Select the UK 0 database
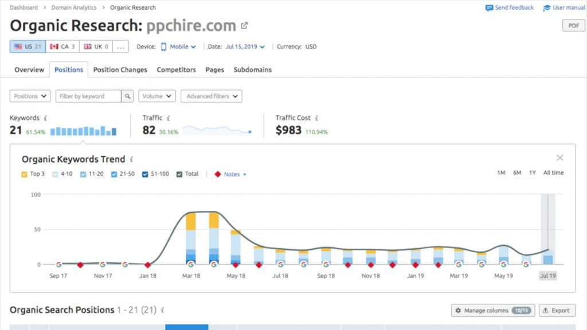This screenshot has width=587, height=330. click(96, 47)
